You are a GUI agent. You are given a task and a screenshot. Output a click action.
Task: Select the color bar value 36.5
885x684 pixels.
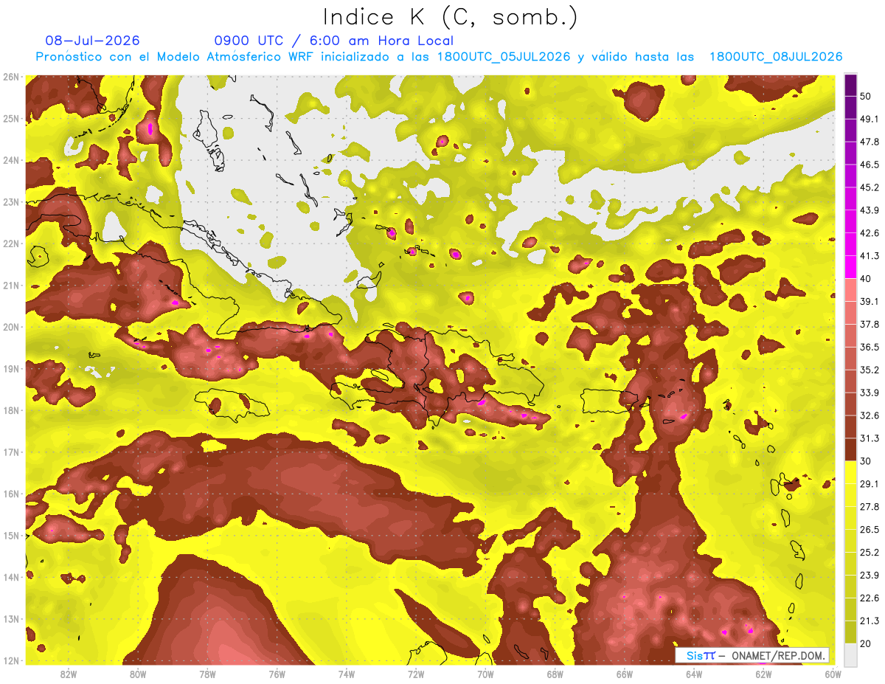[x=869, y=347]
